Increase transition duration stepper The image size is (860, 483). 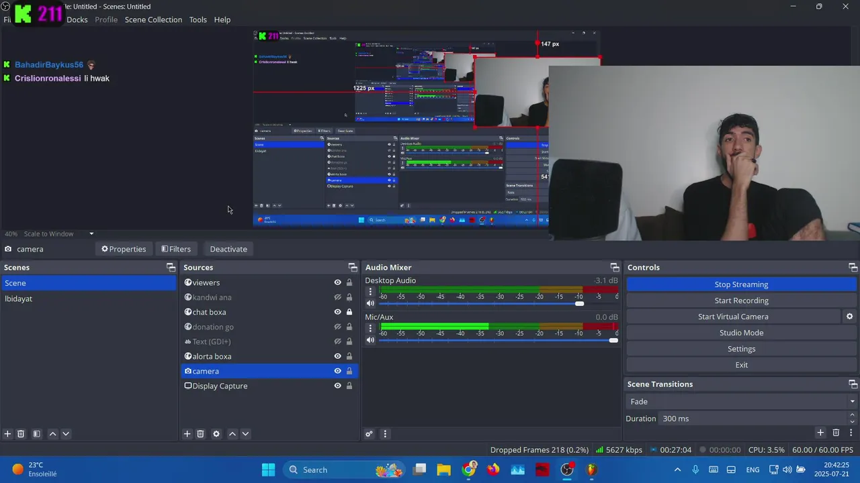tap(852, 415)
